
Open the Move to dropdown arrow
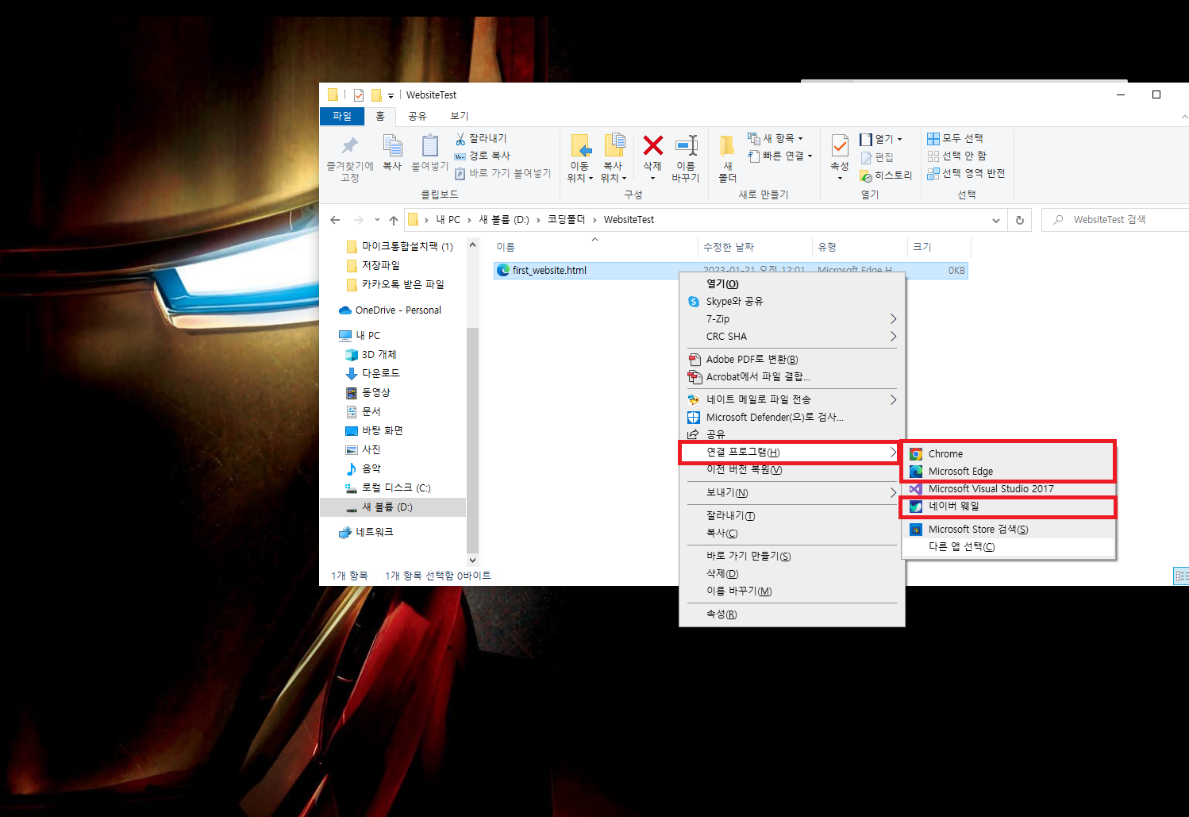pos(591,178)
